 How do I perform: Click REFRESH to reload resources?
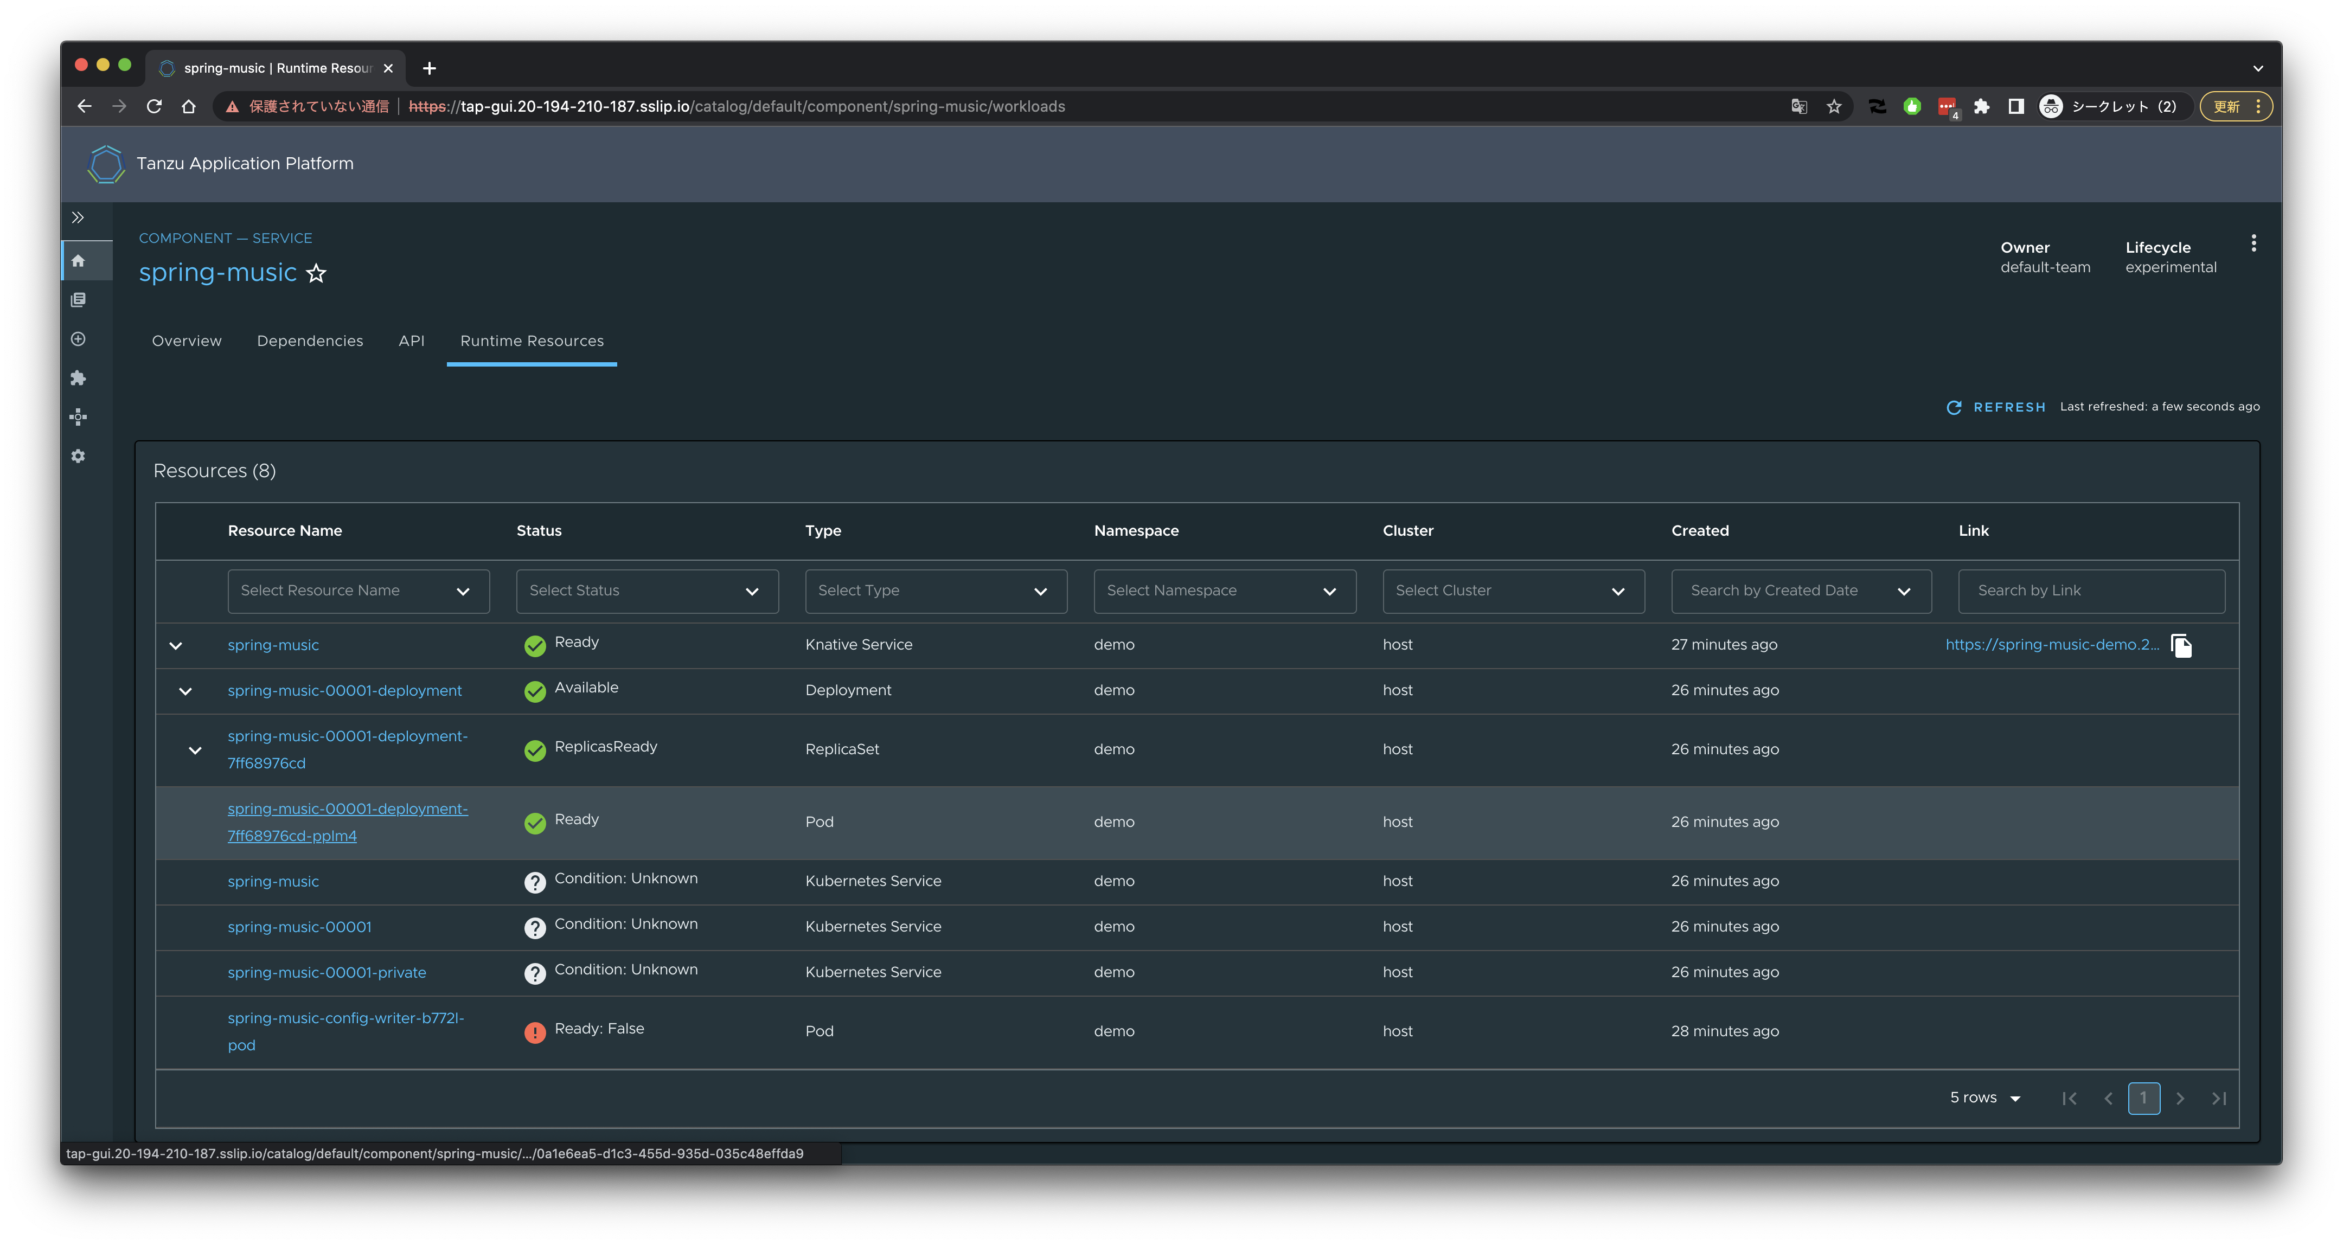(x=1995, y=407)
